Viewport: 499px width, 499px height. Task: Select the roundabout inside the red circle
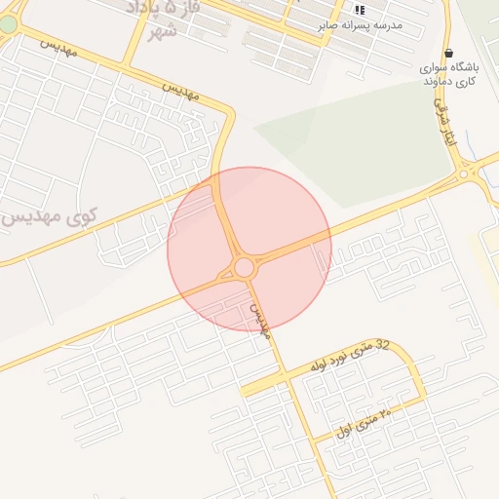pyautogui.click(x=244, y=267)
